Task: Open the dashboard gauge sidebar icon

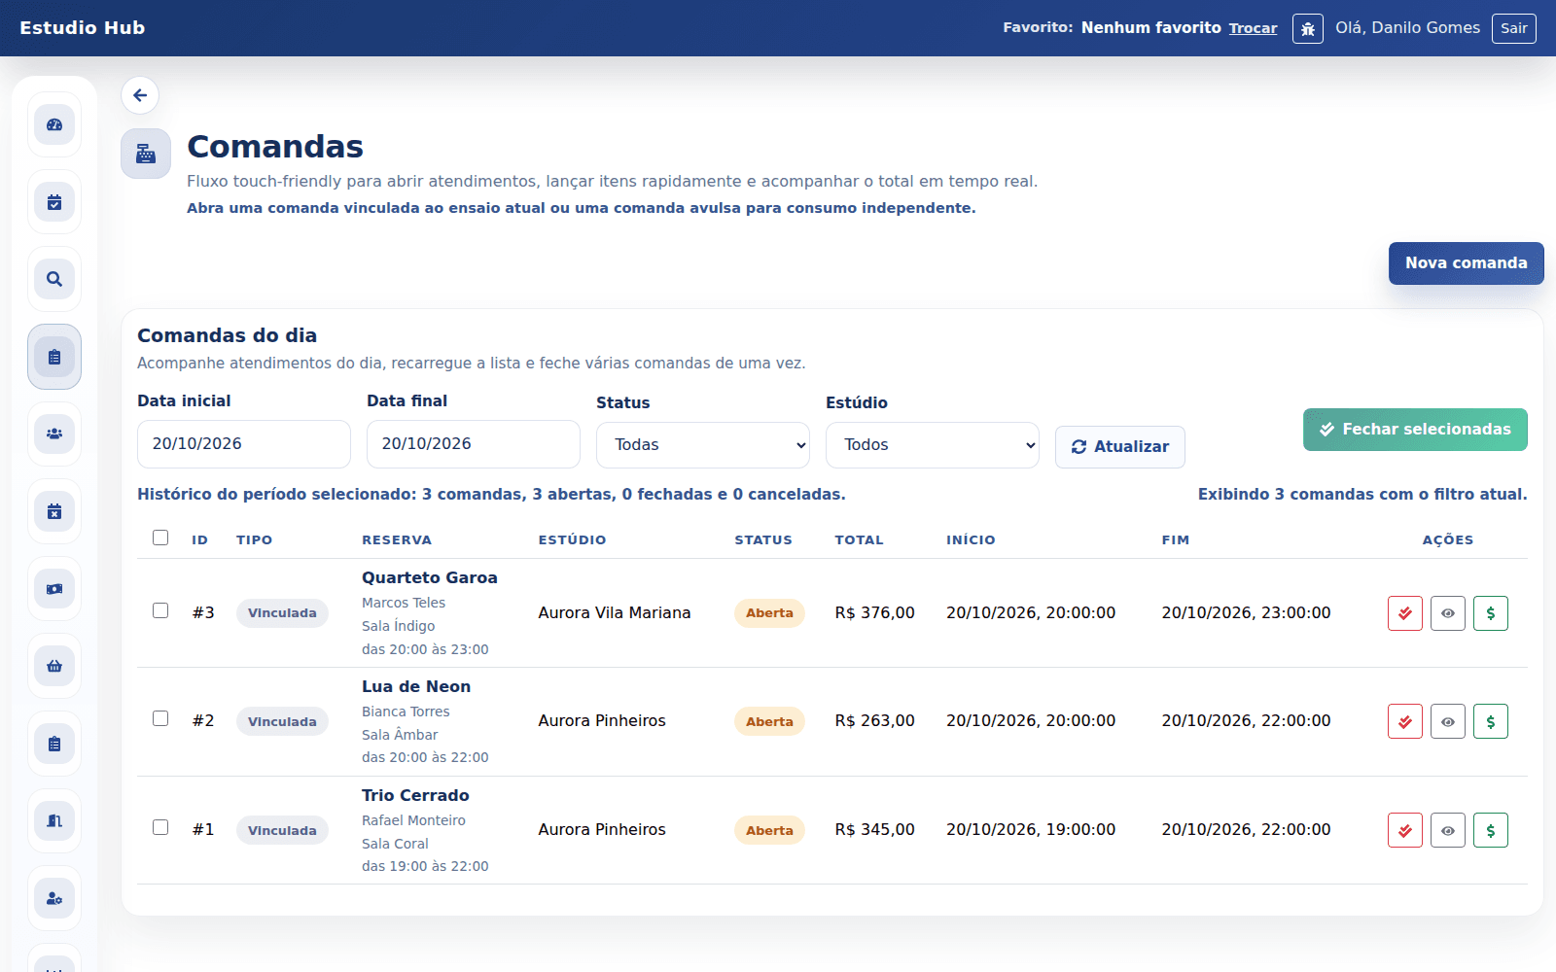Action: pyautogui.click(x=54, y=124)
